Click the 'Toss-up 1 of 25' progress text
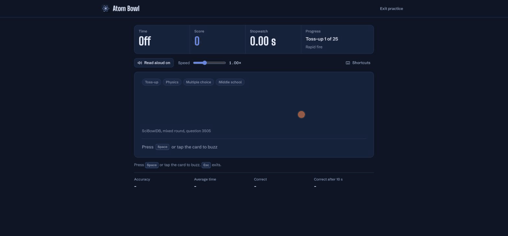 pos(322,39)
